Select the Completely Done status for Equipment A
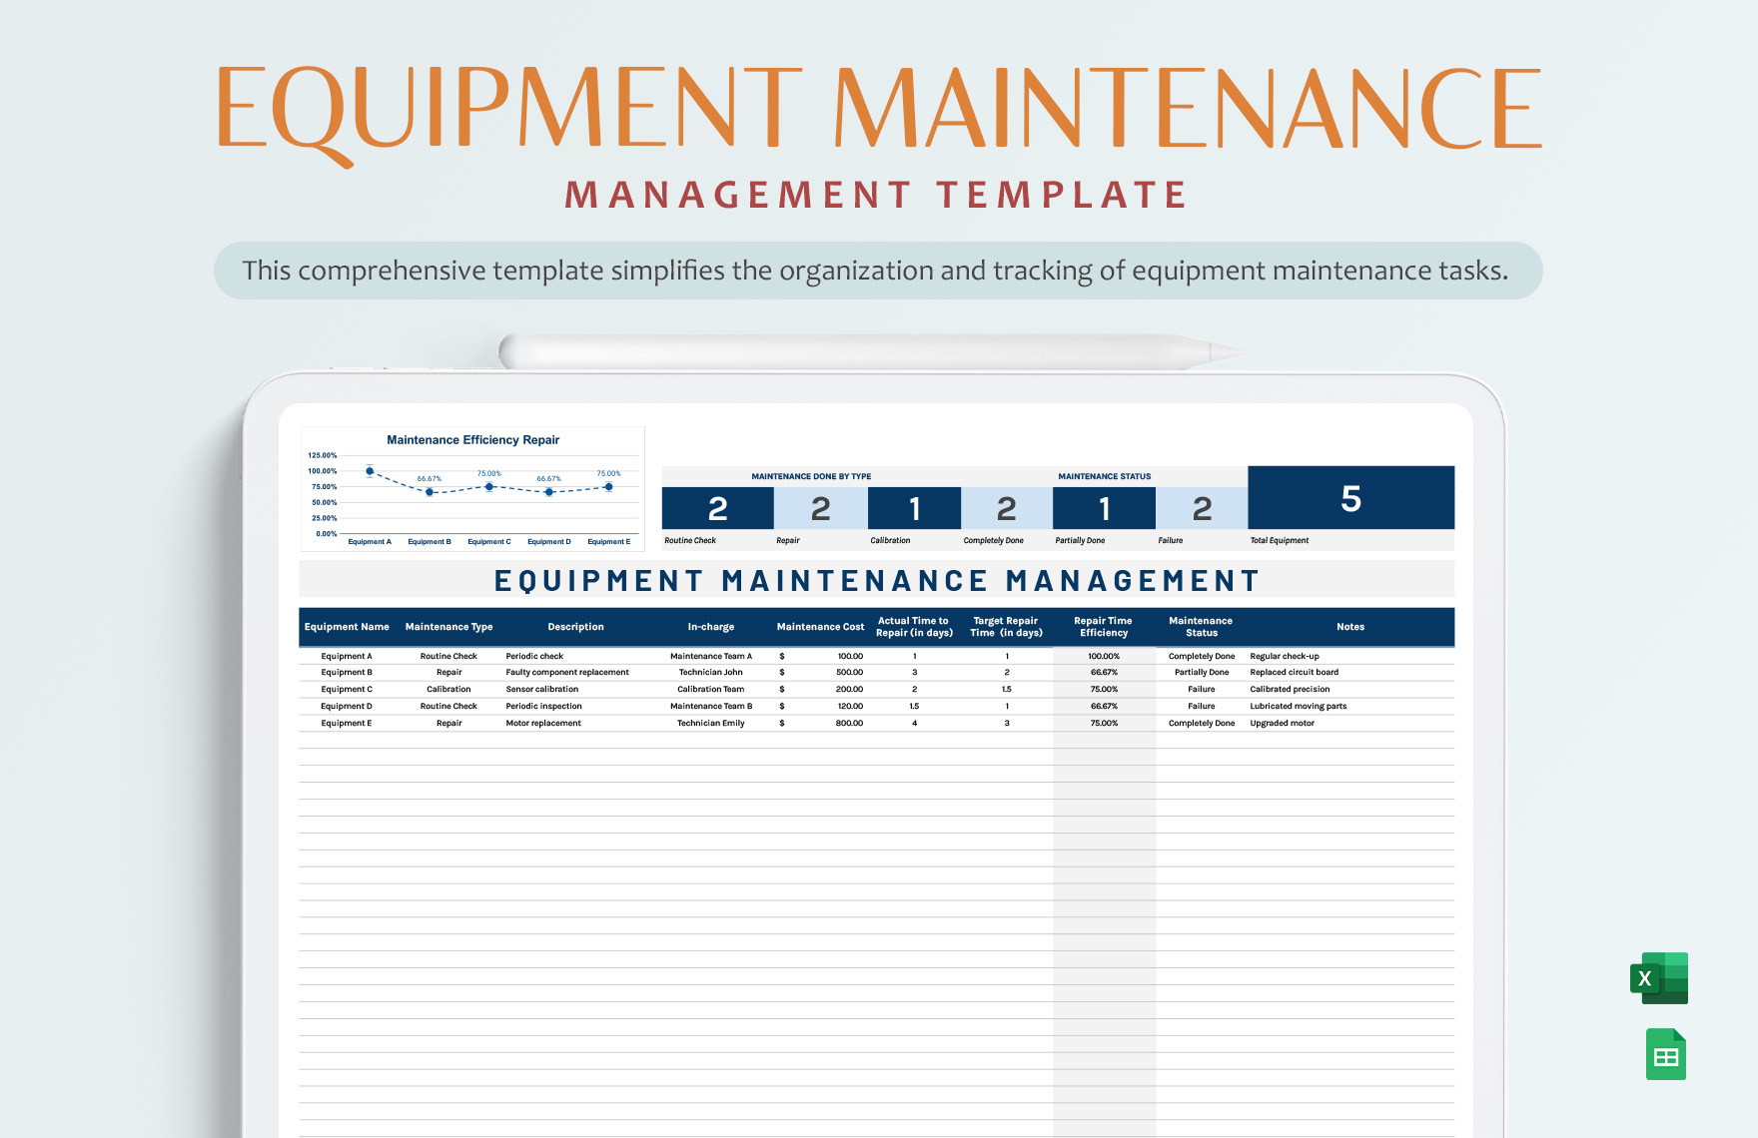Screen dimensions: 1758x1138 click(1200, 656)
